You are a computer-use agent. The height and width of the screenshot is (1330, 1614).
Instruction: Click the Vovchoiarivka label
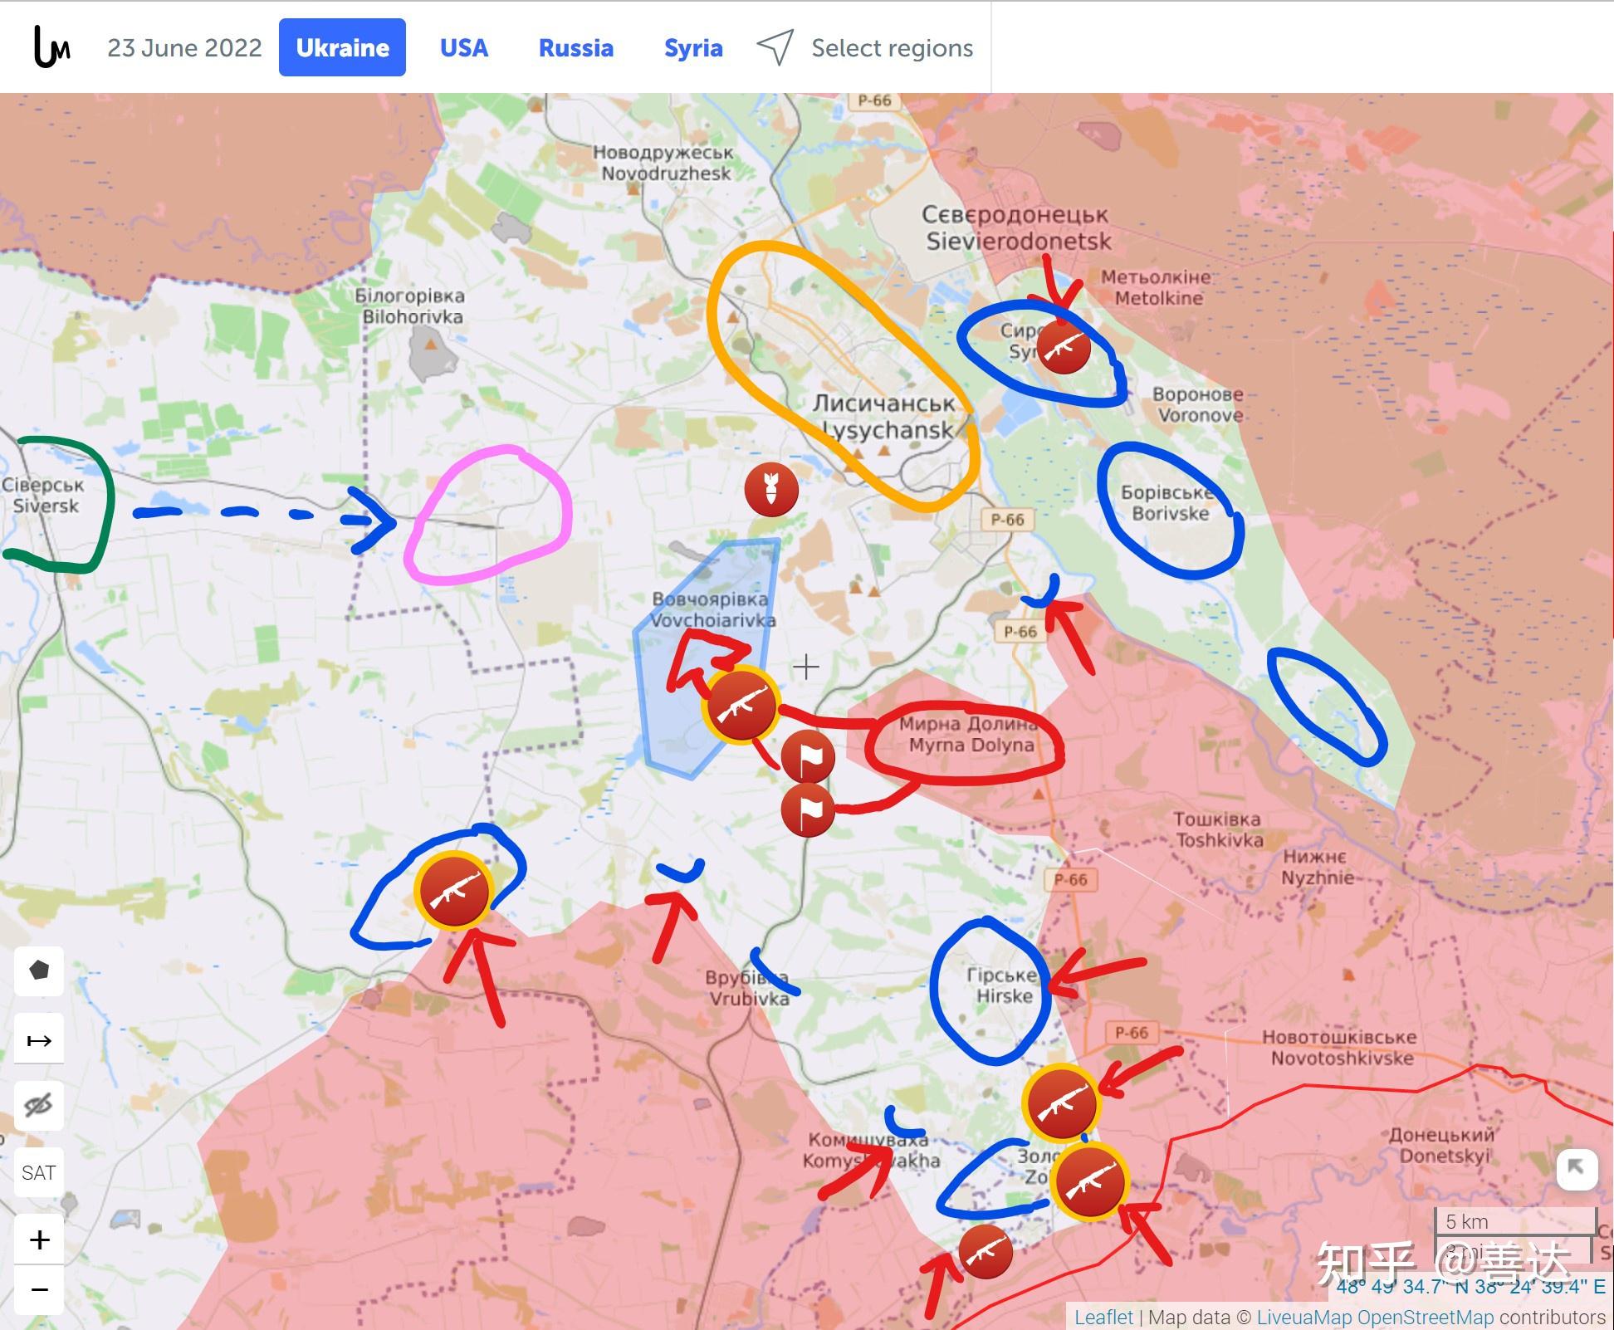[x=712, y=609]
